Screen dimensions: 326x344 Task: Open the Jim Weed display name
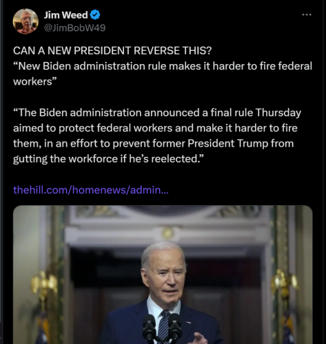[x=65, y=15]
